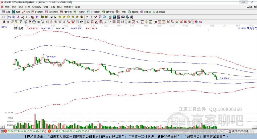Click the floppy disk save icon
This screenshot has height=139, width=257.
(123, 17)
